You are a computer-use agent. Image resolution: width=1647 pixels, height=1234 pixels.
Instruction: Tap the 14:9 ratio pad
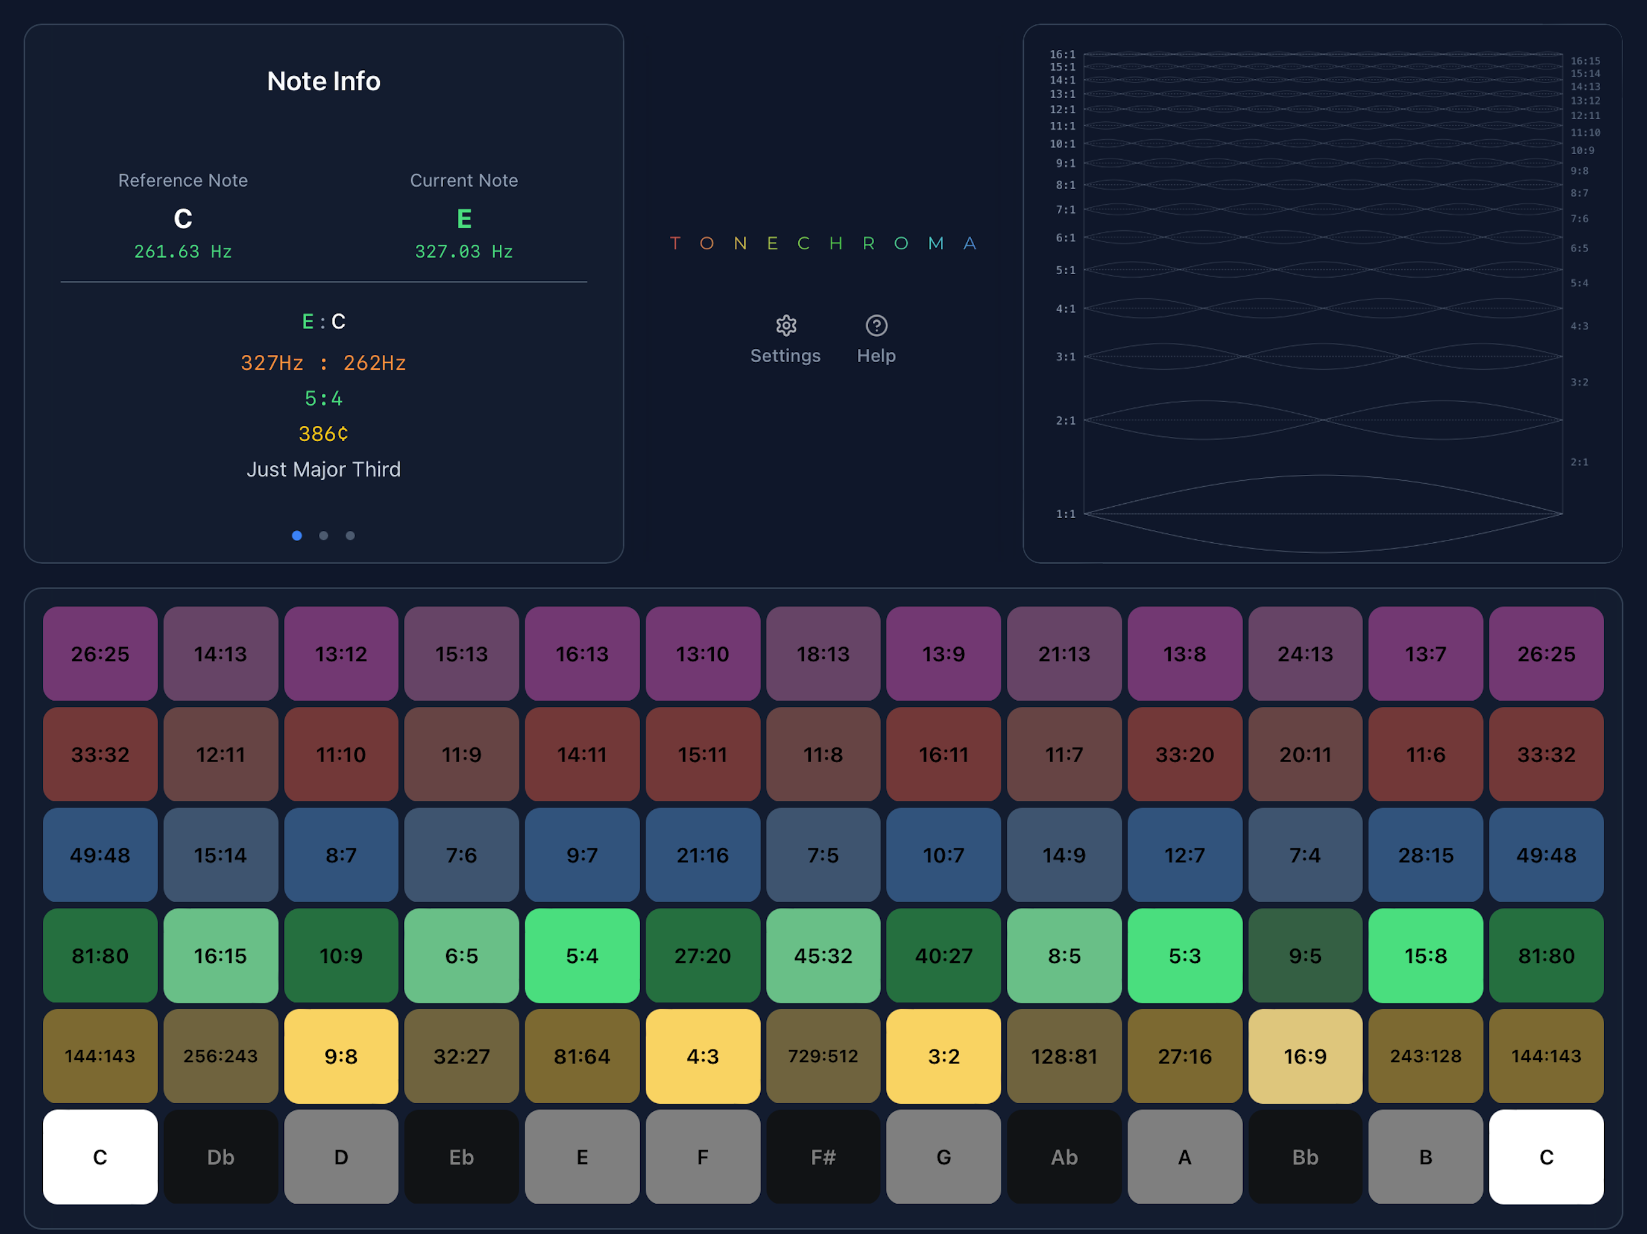[1064, 854]
